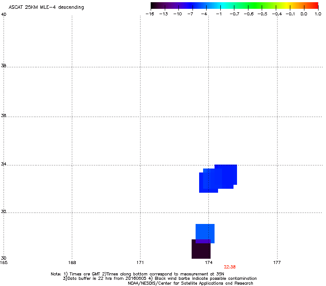Click the -16 color scale label

(150, 14)
